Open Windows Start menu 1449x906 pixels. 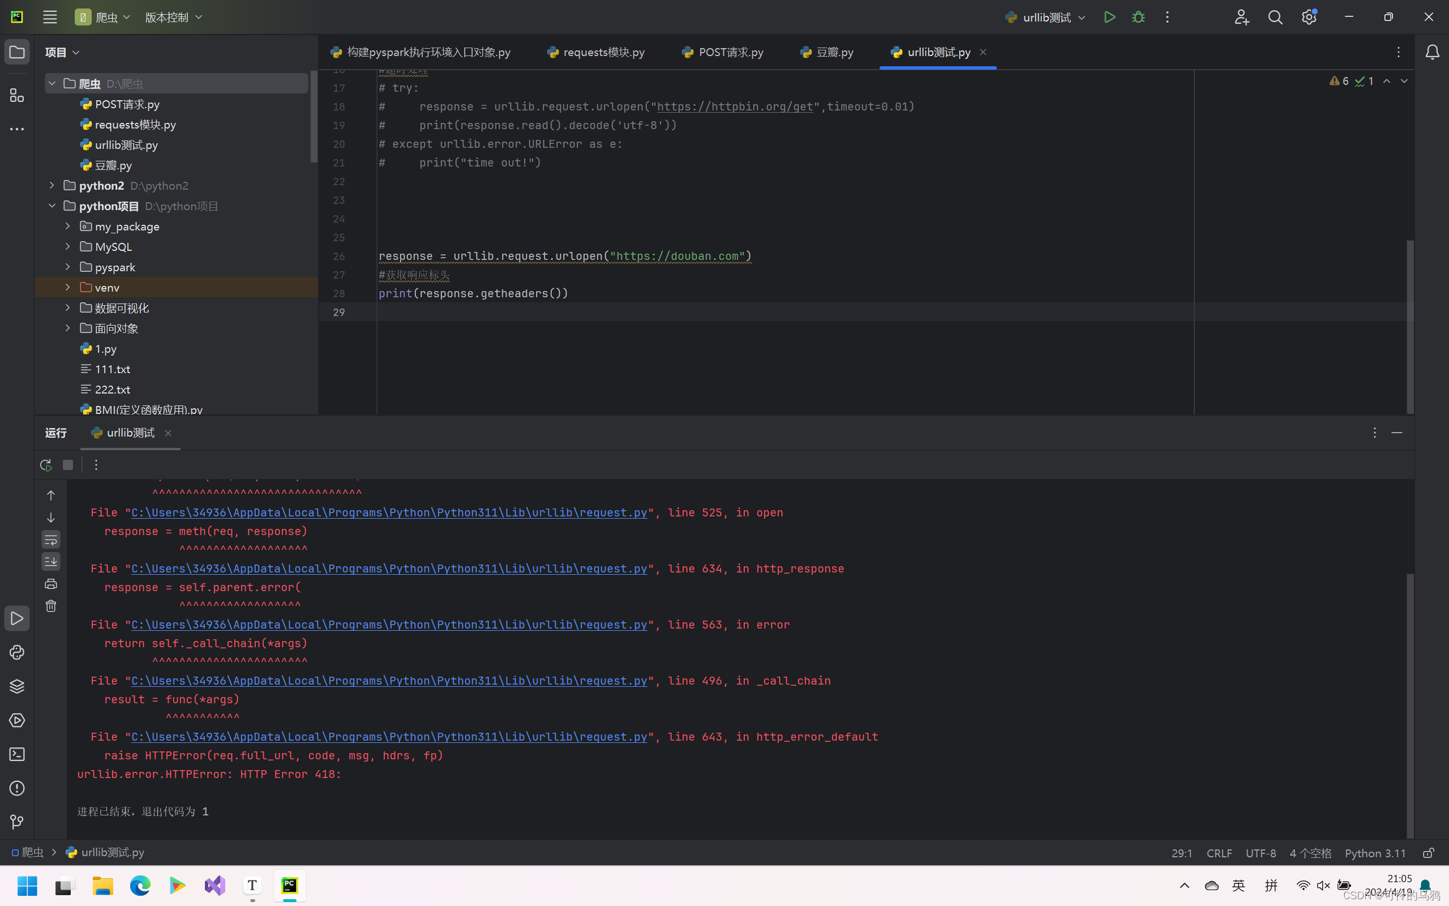[27, 886]
